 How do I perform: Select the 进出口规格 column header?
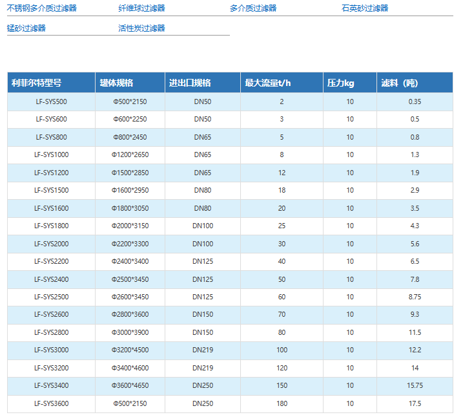[190, 83]
